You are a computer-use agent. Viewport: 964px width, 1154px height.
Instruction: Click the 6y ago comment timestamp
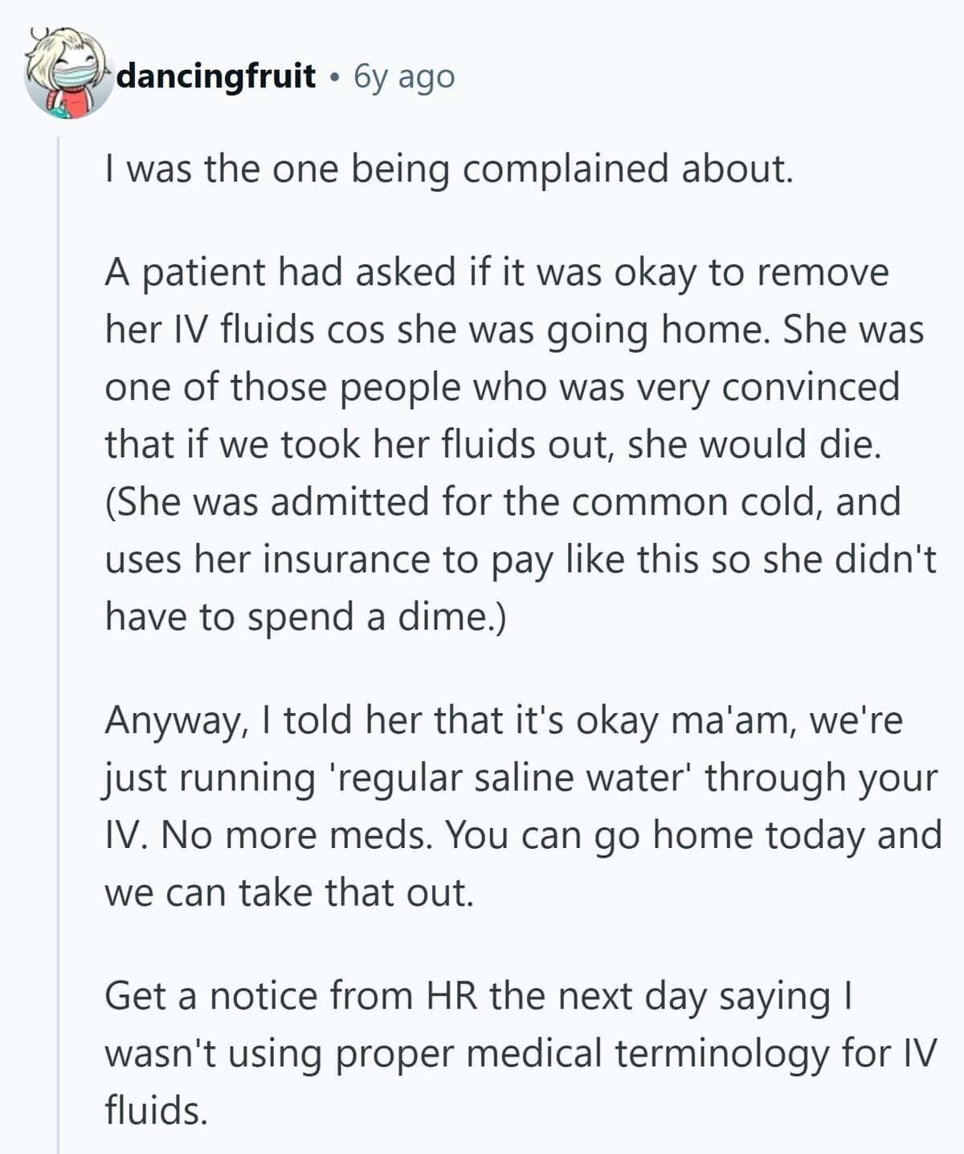[x=404, y=76]
